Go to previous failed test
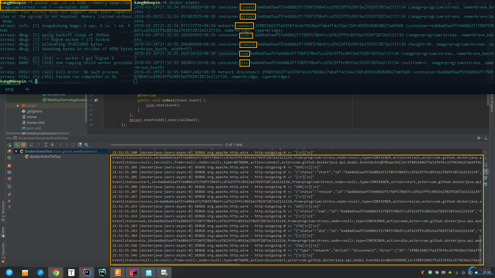 60,145
